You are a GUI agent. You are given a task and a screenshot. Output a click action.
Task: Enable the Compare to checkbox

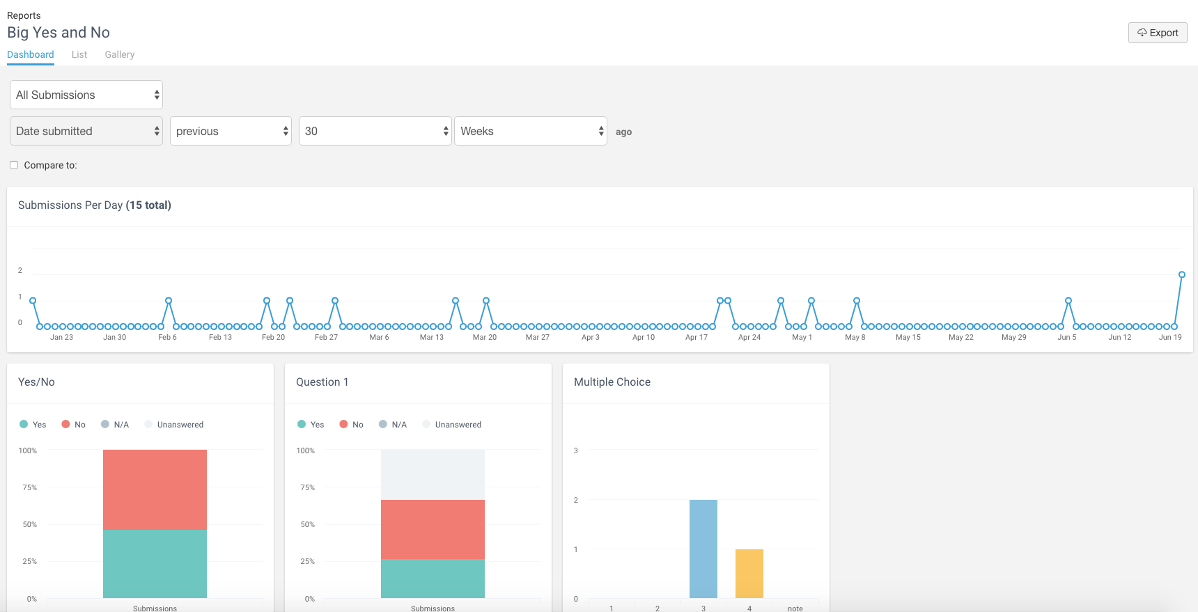[x=14, y=165]
